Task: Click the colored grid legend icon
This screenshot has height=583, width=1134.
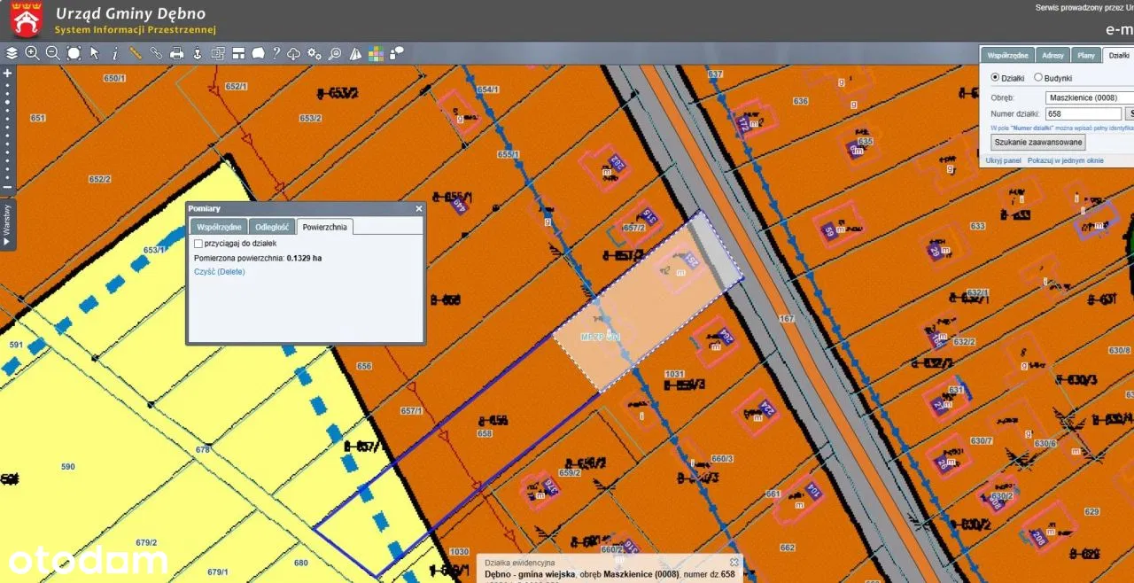Action: click(376, 53)
